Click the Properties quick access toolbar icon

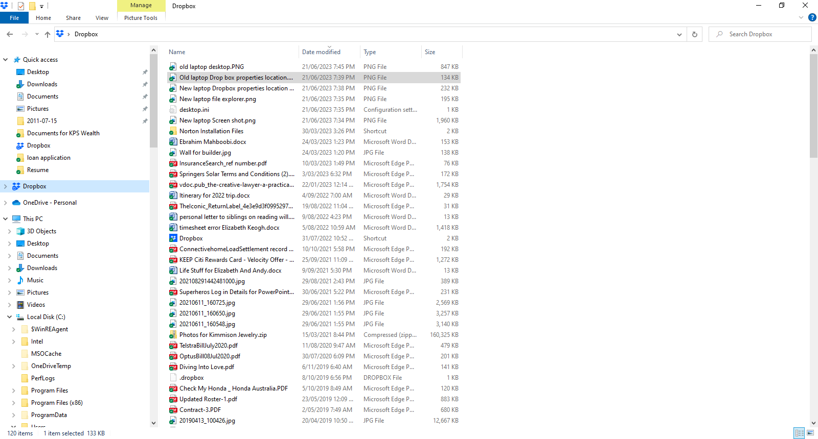tap(21, 6)
